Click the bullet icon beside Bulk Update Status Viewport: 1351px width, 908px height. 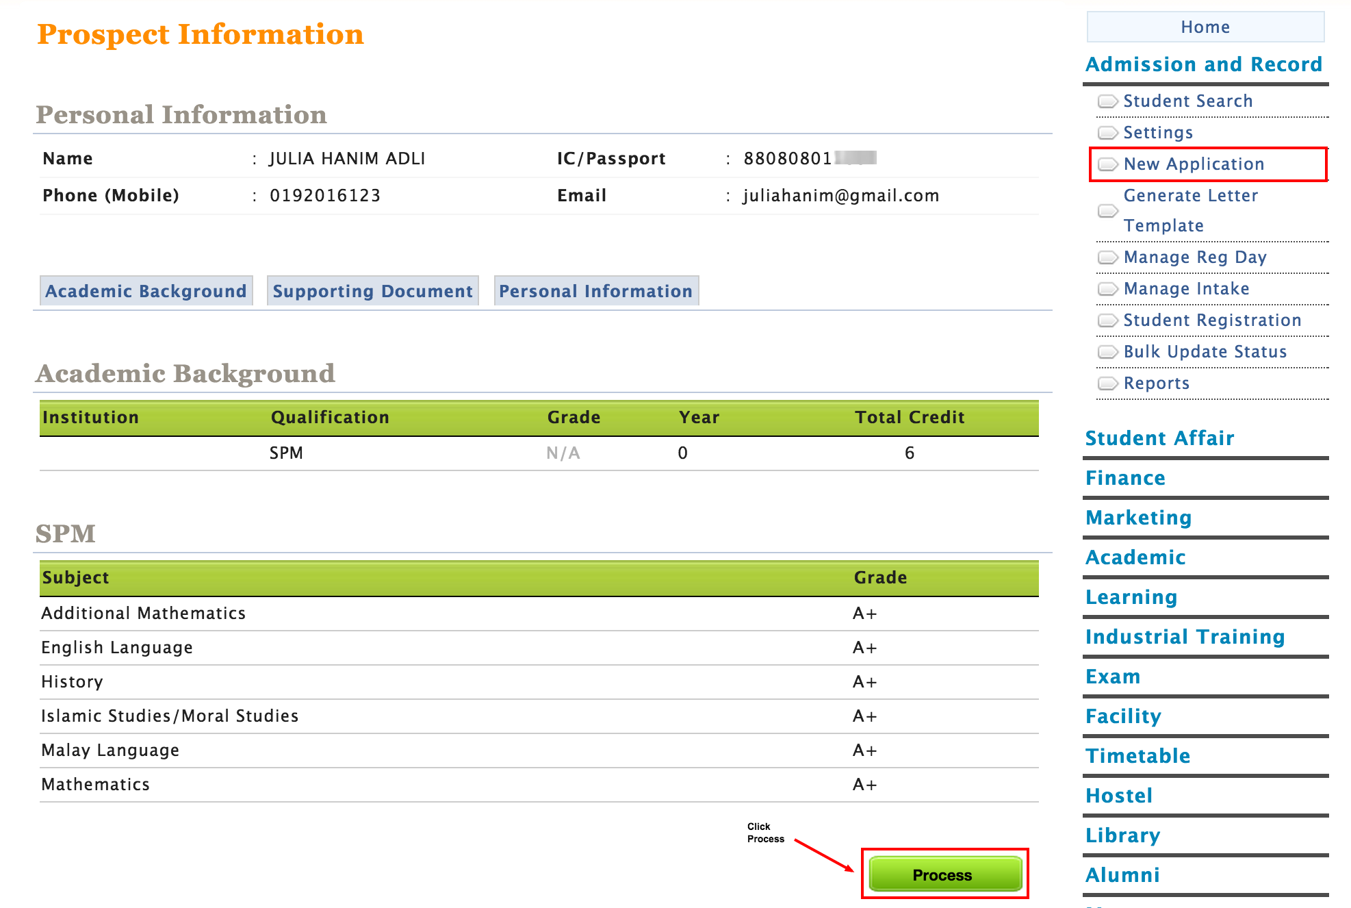(1107, 352)
